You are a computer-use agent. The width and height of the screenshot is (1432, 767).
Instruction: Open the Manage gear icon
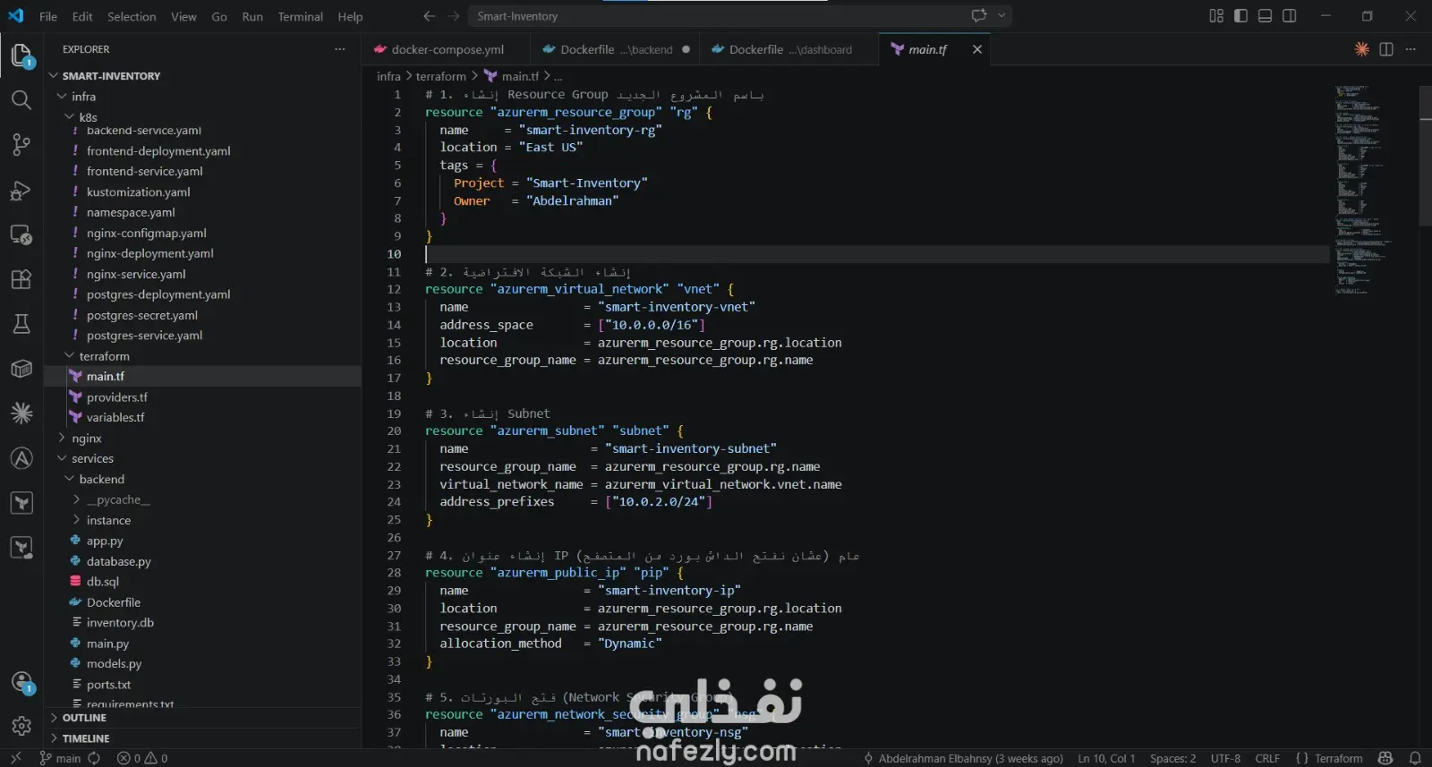tap(21, 726)
